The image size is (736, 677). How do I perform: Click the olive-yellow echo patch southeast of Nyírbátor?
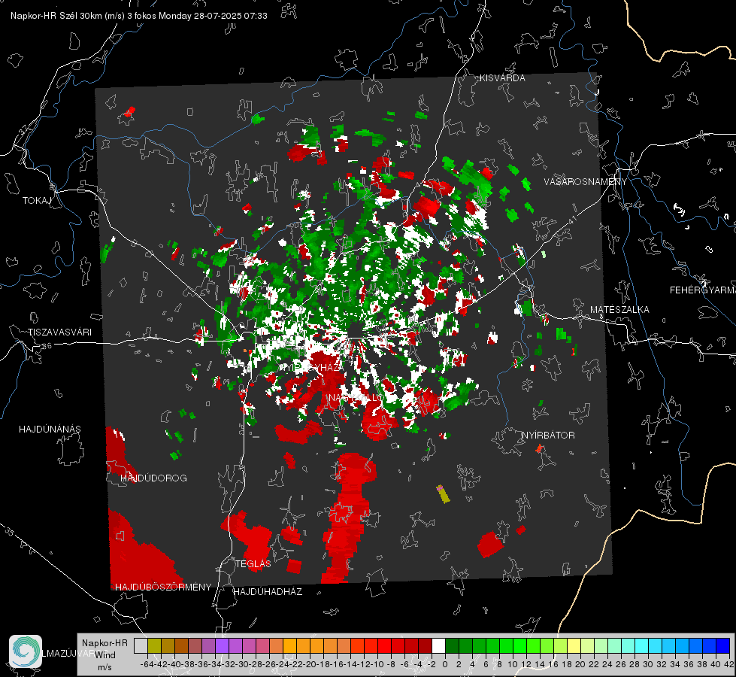[x=443, y=494]
